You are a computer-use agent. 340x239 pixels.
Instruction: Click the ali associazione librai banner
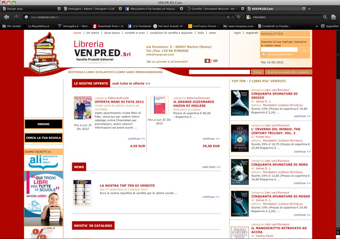[x=43, y=162]
